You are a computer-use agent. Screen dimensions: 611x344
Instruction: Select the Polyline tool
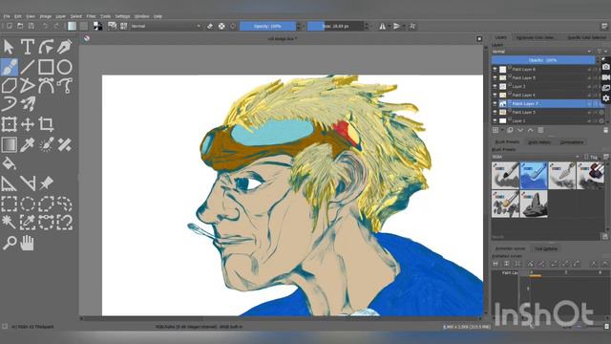[x=28, y=85]
